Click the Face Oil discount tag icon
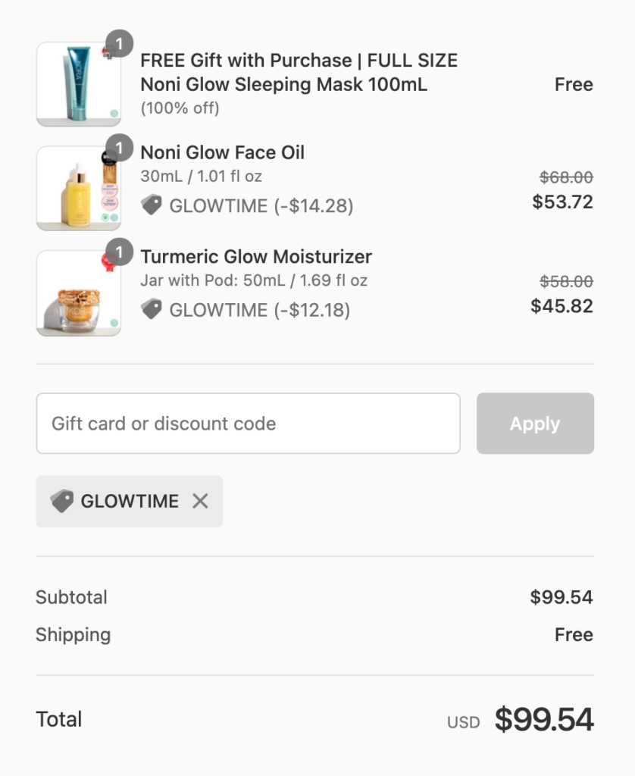 tap(152, 205)
